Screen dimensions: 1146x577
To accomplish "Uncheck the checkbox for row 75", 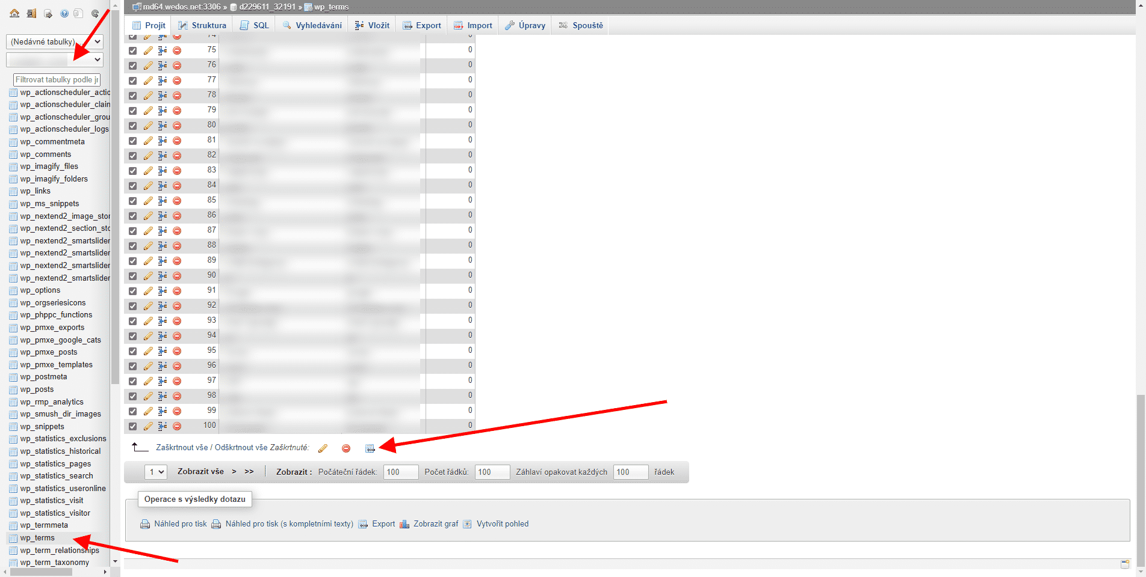I will [x=132, y=50].
